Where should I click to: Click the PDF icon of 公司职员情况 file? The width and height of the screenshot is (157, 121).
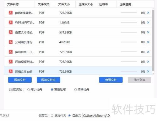click(11, 42)
